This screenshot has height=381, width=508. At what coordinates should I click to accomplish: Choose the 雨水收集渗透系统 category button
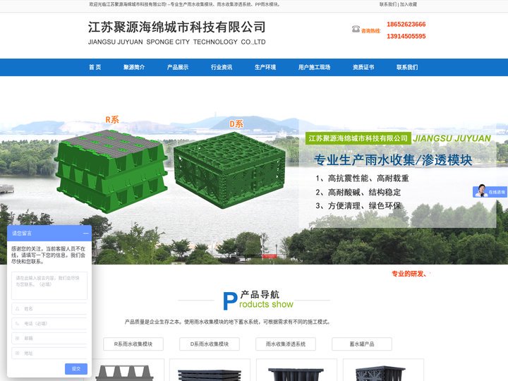pos(286,344)
